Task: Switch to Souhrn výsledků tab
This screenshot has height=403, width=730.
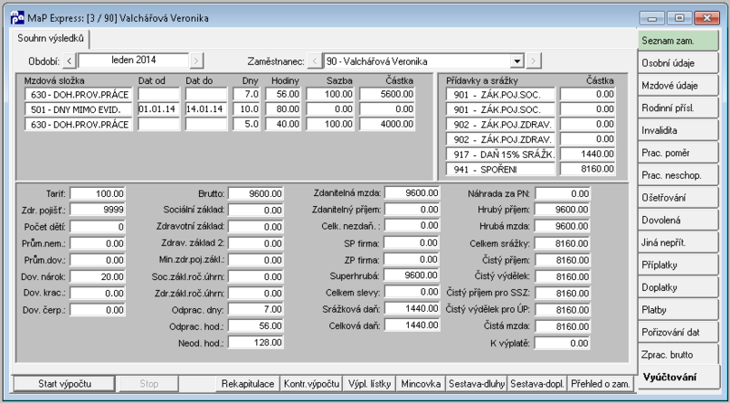Action: [x=51, y=38]
